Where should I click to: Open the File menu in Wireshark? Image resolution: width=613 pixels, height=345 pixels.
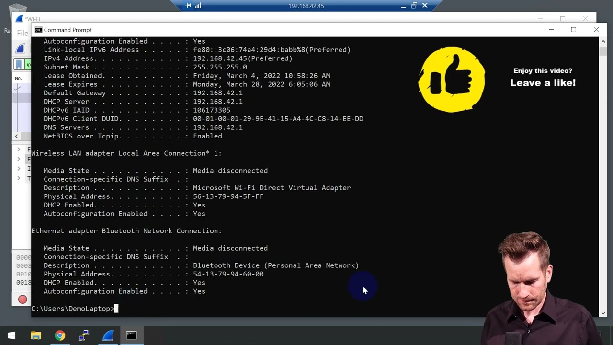[23, 33]
